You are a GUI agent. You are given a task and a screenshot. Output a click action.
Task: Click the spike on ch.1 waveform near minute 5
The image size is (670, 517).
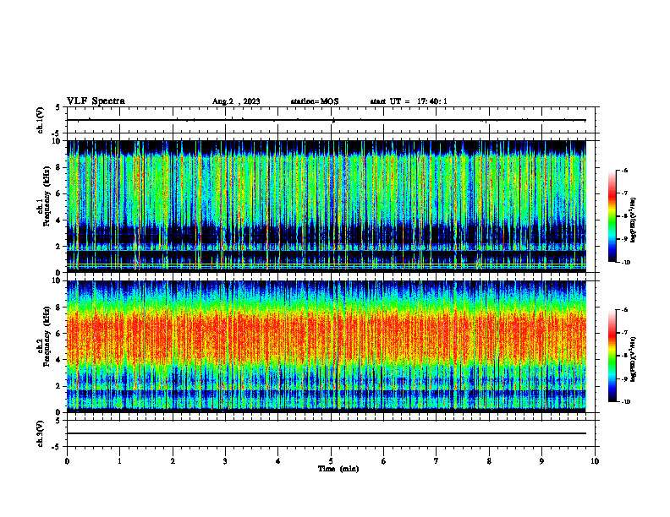coord(333,121)
